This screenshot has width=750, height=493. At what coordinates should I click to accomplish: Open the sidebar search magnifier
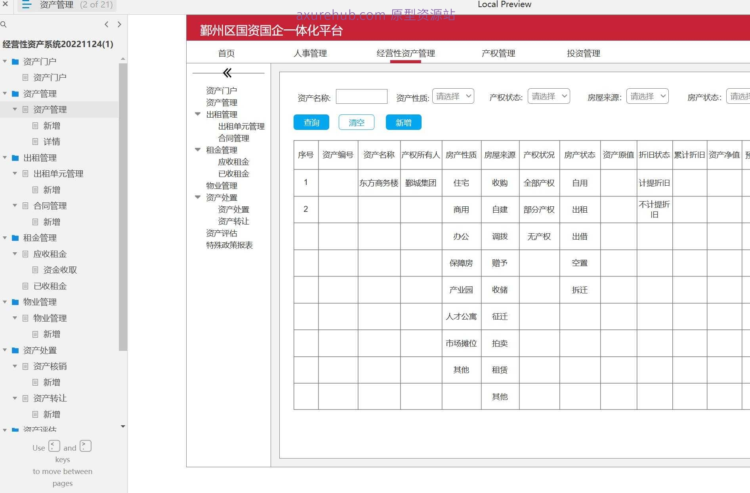tap(4, 25)
